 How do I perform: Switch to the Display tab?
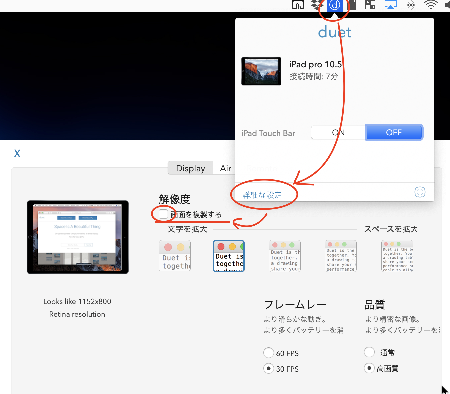[x=190, y=168]
